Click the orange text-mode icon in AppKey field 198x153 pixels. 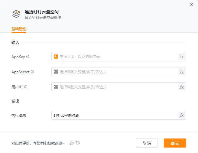coord(56,57)
